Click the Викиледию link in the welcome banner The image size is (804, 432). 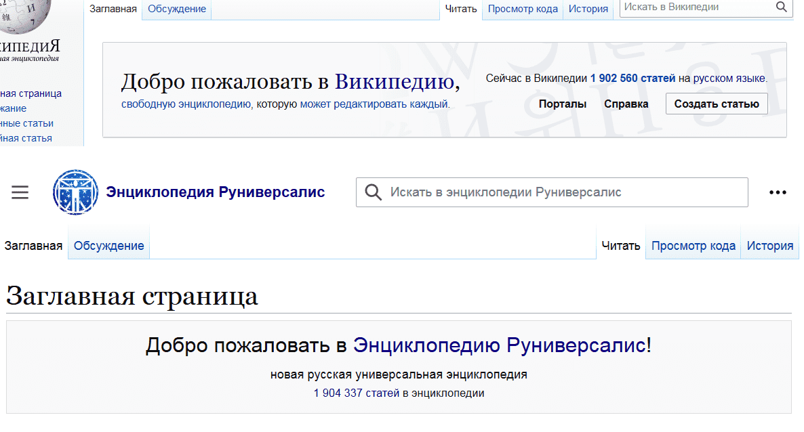395,81
